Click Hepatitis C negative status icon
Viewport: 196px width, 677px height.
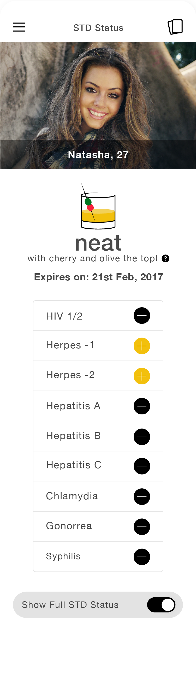pos(142,466)
